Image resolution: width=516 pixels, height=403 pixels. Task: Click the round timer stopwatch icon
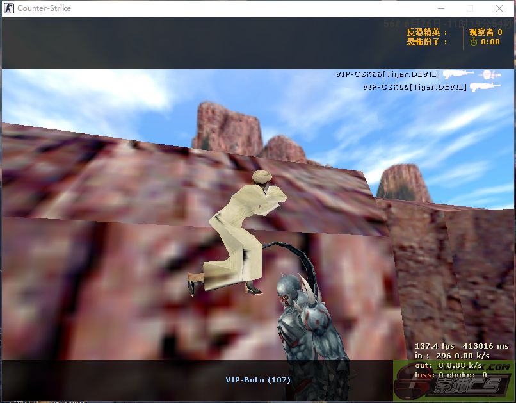pyautogui.click(x=473, y=42)
